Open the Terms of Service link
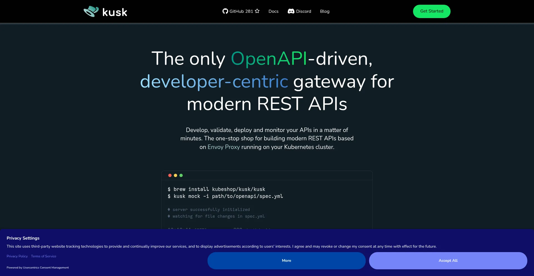 tap(44, 256)
